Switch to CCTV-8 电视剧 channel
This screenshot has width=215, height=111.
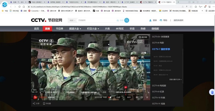click(159, 86)
